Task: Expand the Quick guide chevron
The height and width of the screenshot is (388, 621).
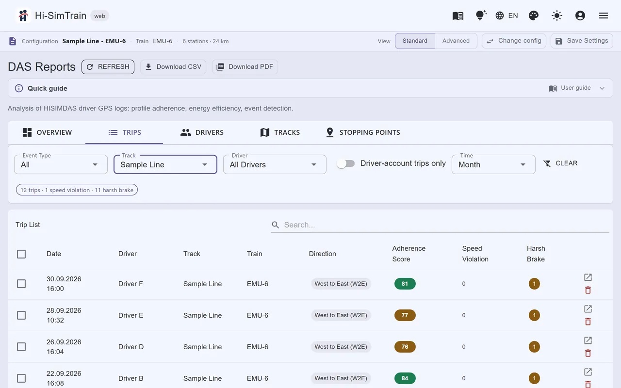Action: tap(602, 88)
